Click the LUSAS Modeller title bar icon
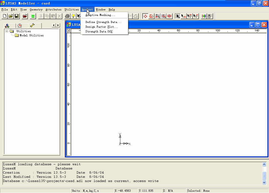The height and width of the screenshot is (193, 269). coord(3,3)
